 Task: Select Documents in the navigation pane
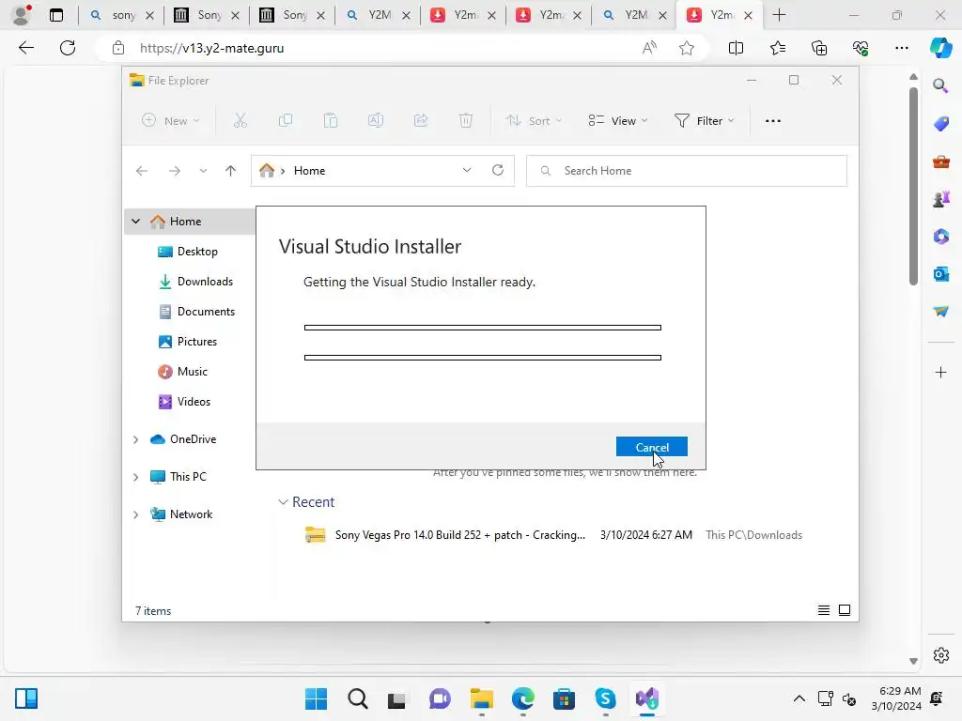196,312
